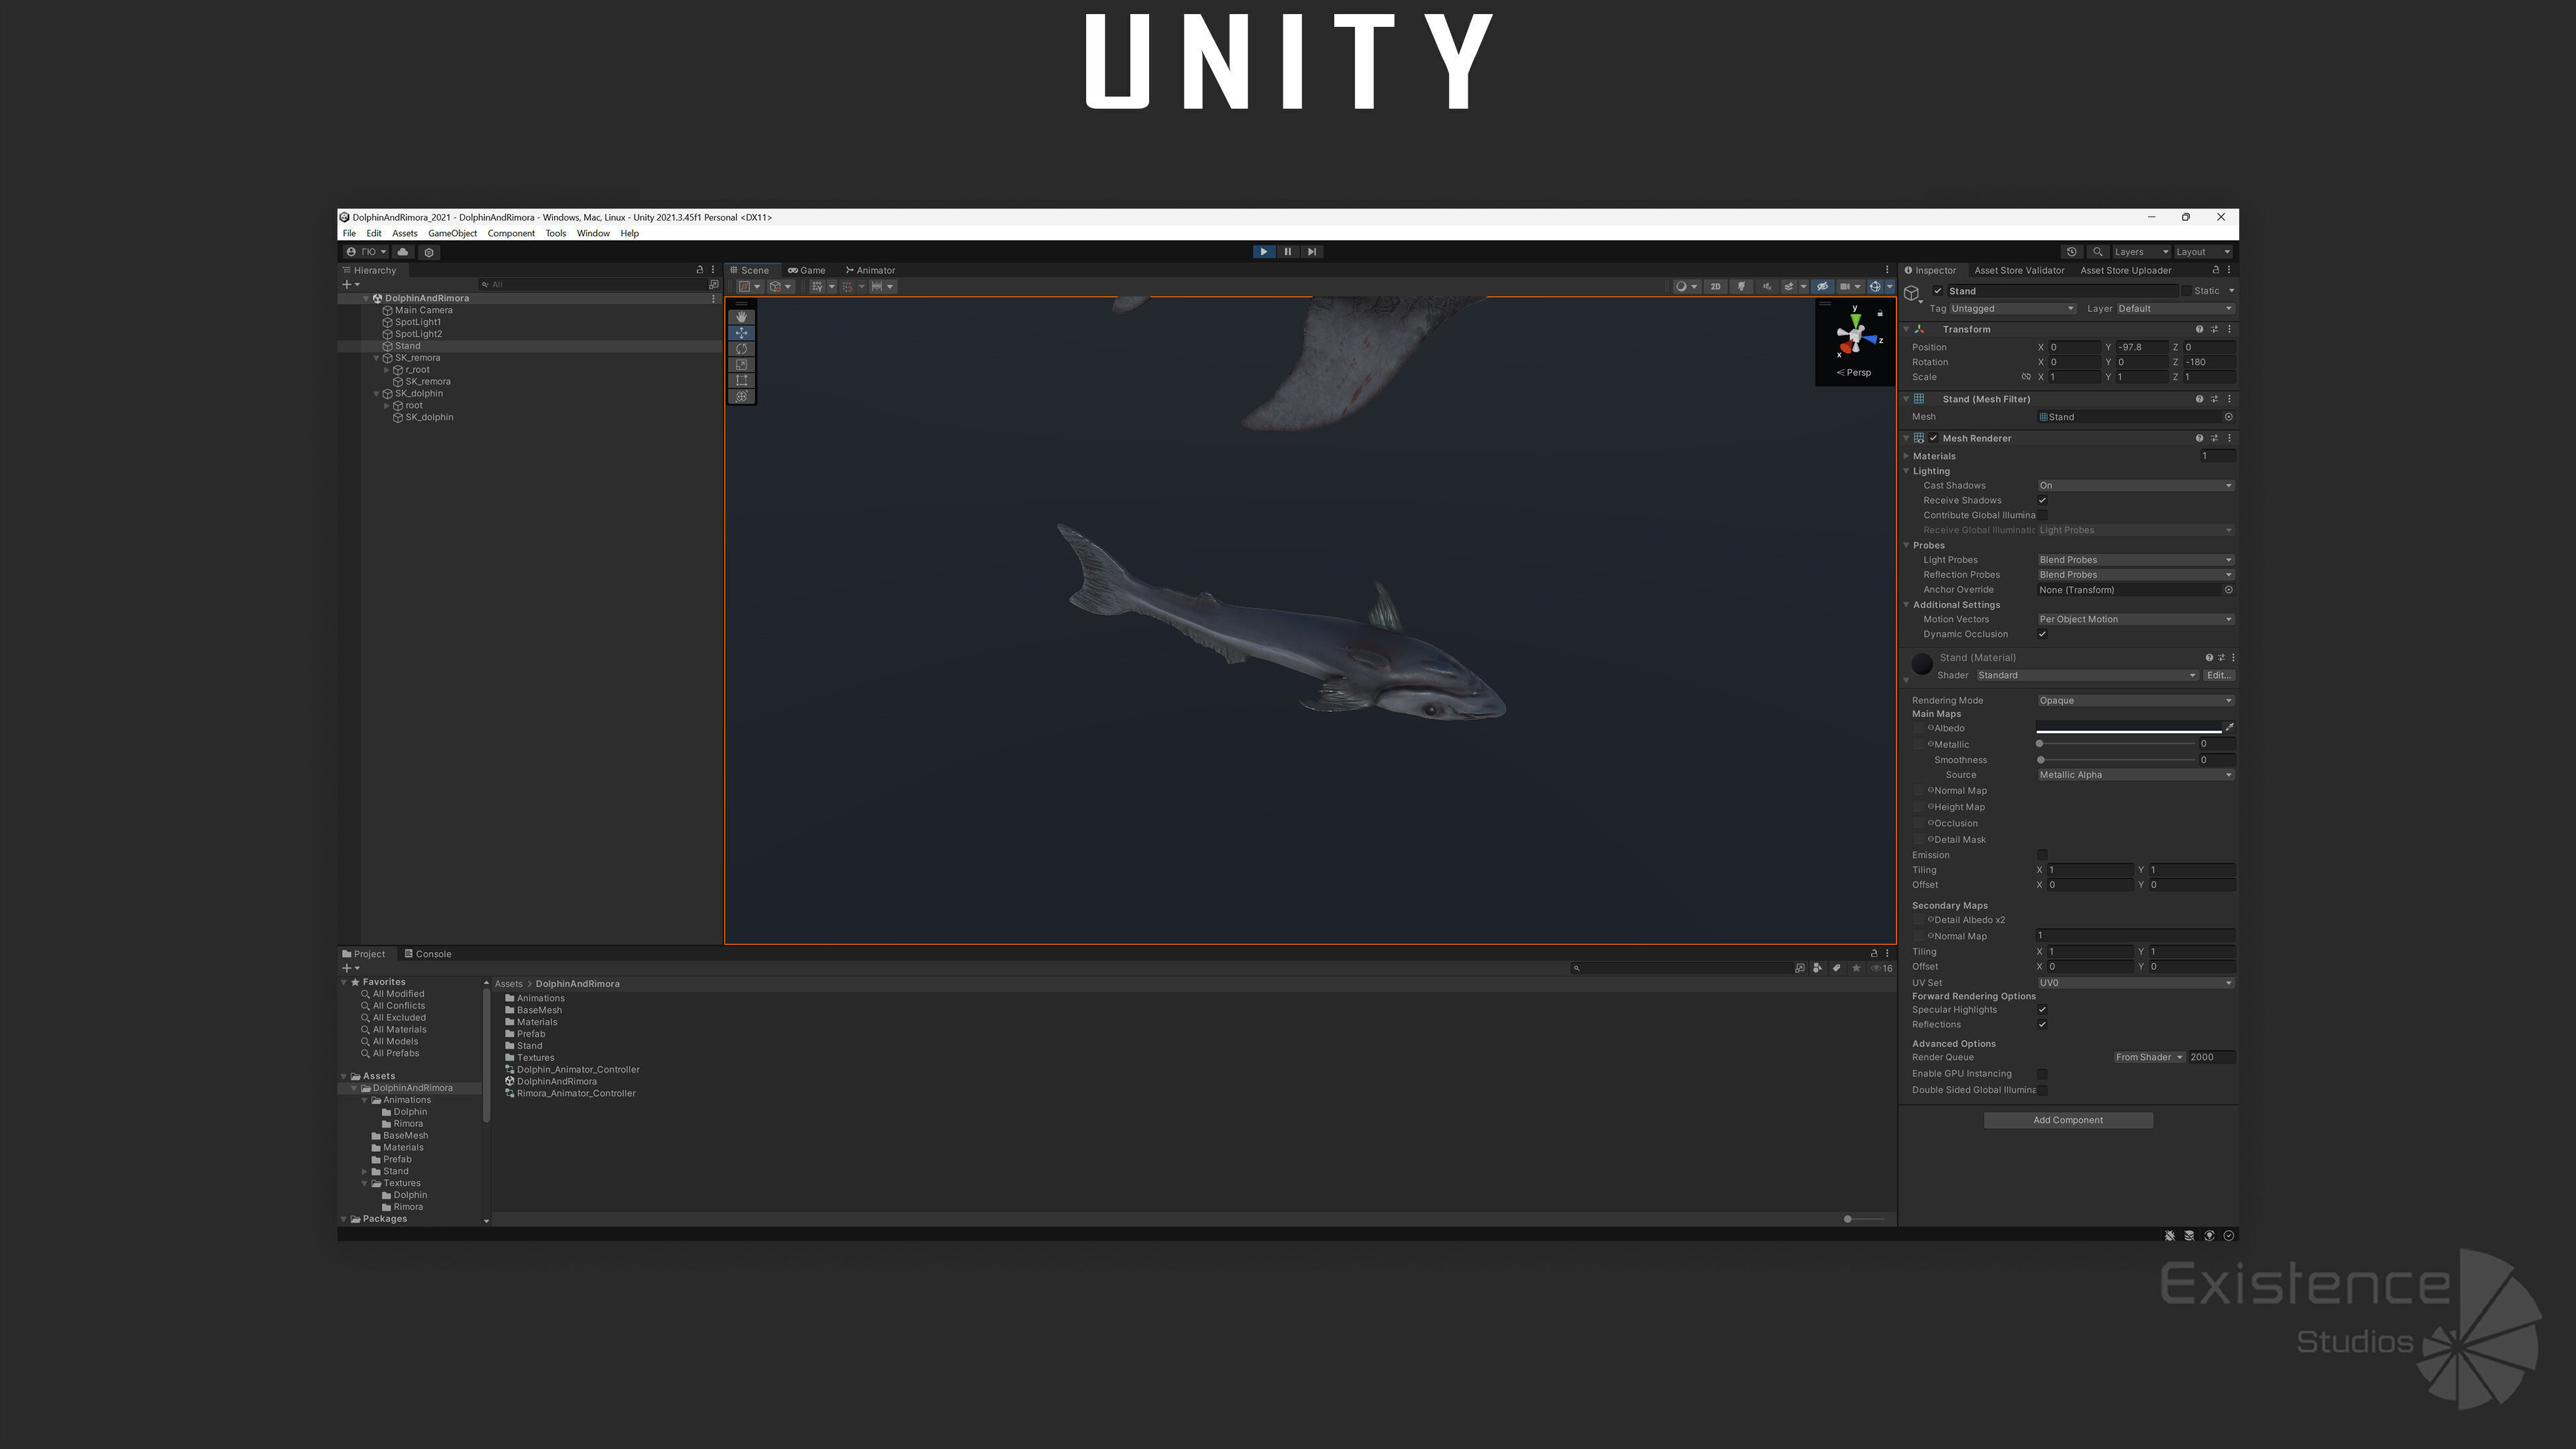2576x1449 pixels.
Task: Toggle 2D view mode in Scene
Action: pyautogui.click(x=1716, y=287)
